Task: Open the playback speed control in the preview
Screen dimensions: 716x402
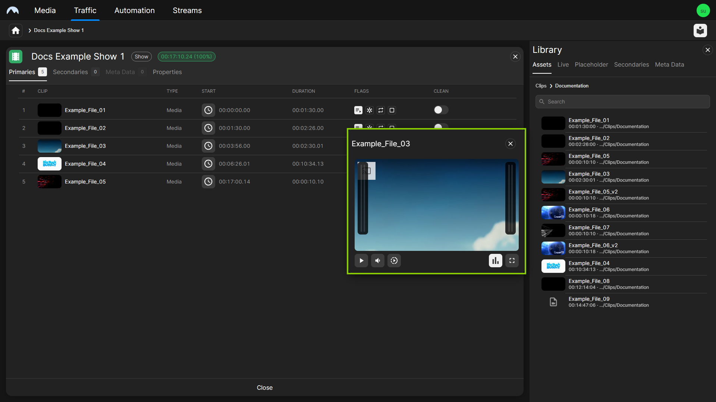Action: click(x=394, y=261)
